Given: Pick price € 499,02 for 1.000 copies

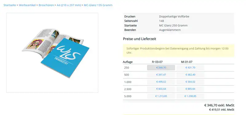Looking at the screenshot, I should (x=161, y=82).
